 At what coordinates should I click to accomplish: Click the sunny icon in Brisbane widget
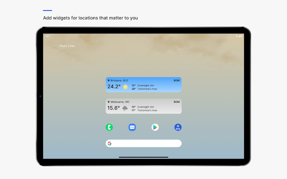[x=126, y=87]
